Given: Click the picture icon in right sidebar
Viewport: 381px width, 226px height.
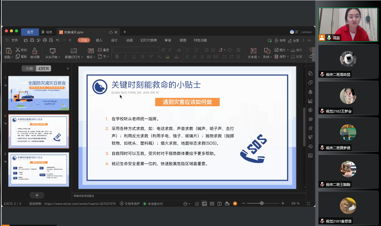Looking at the screenshot, I should tap(310, 156).
